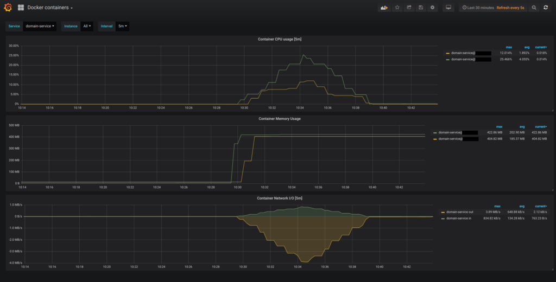Viewport: 556px width, 282px height.
Task: Click the -4.0 MB/s network y-axis label
Action: click(14, 262)
